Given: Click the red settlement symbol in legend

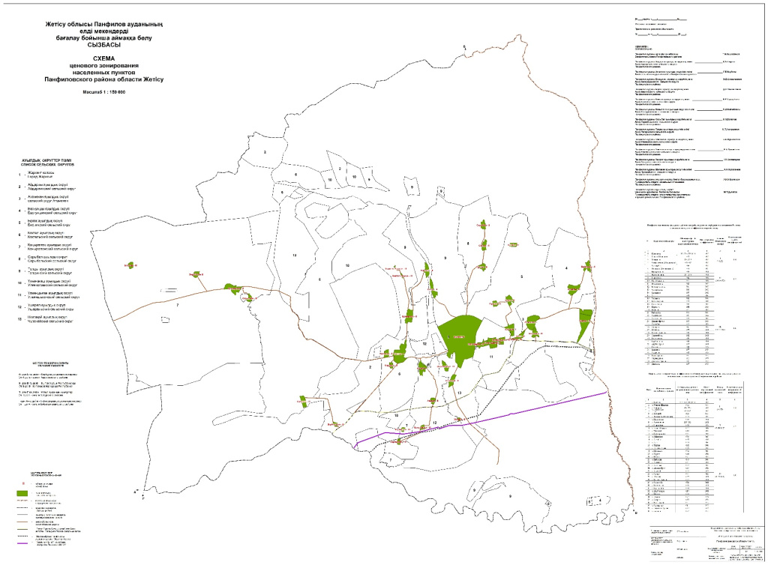Looking at the screenshot, I should point(23,483).
